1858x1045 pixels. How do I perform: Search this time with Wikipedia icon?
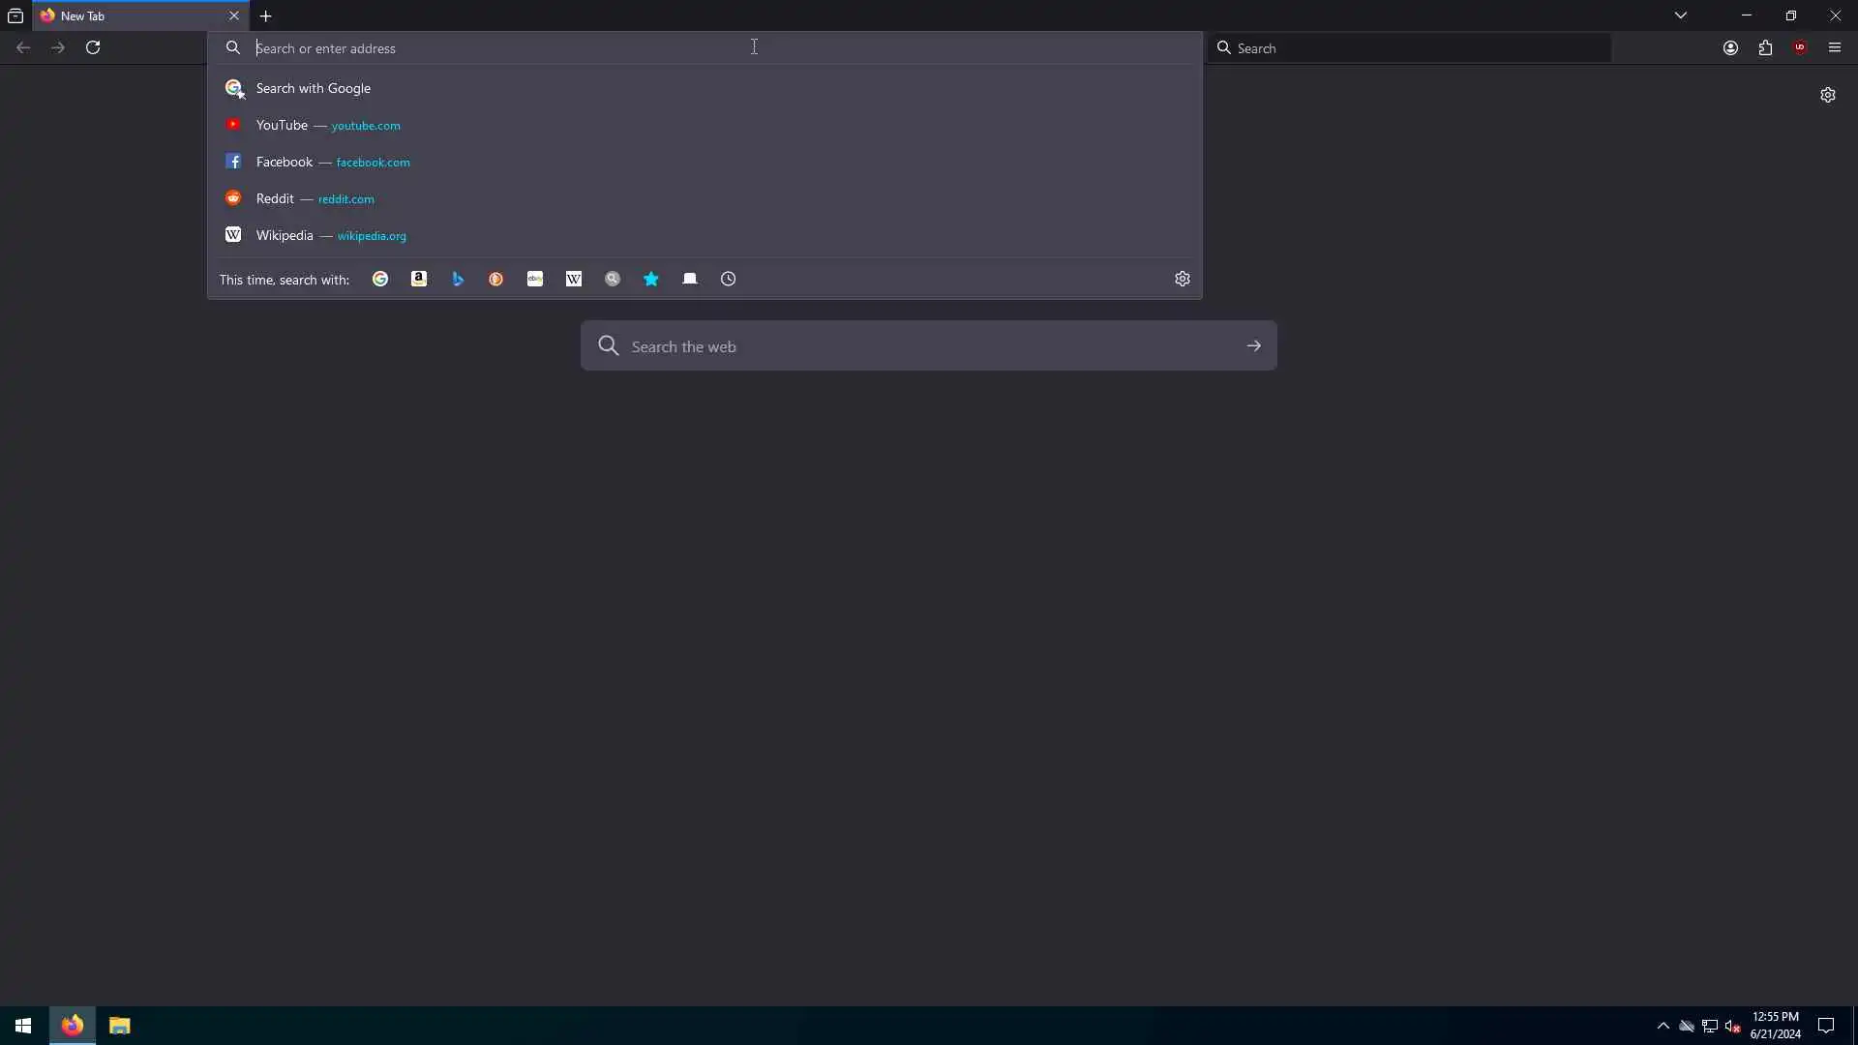(x=574, y=279)
